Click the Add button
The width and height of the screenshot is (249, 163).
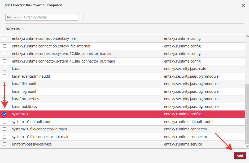(x=240, y=156)
